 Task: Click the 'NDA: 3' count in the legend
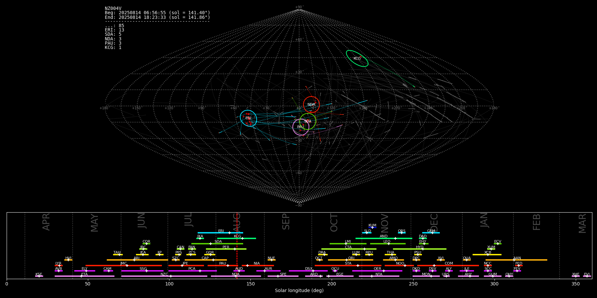click(113, 39)
